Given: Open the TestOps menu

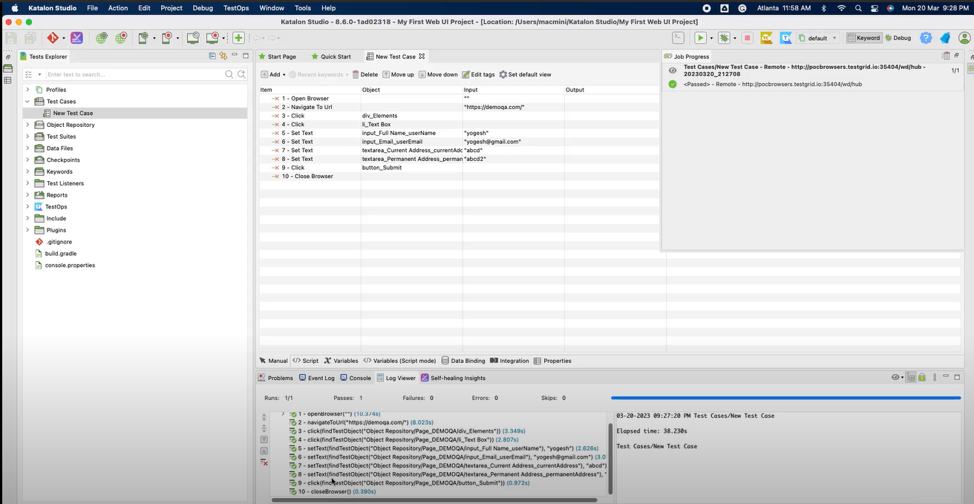Looking at the screenshot, I should coord(236,8).
